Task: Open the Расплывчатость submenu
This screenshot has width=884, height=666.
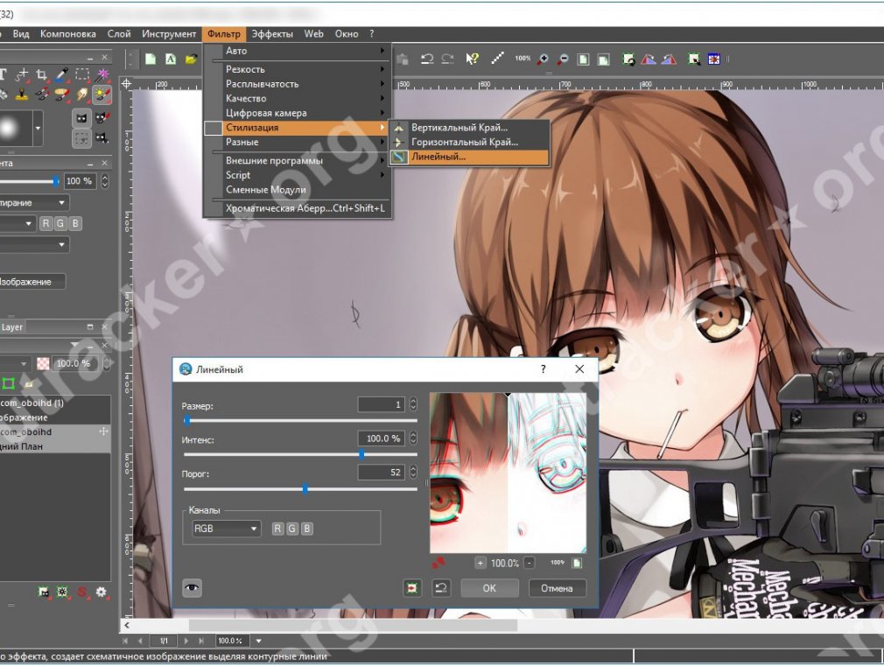Action: point(298,84)
